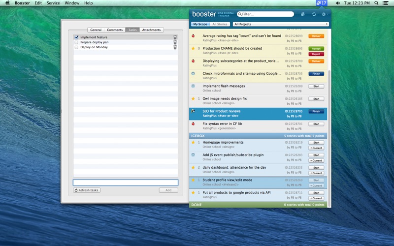Click Start for Implement flash messages
The height and width of the screenshot is (246, 394).
pyautogui.click(x=316, y=87)
